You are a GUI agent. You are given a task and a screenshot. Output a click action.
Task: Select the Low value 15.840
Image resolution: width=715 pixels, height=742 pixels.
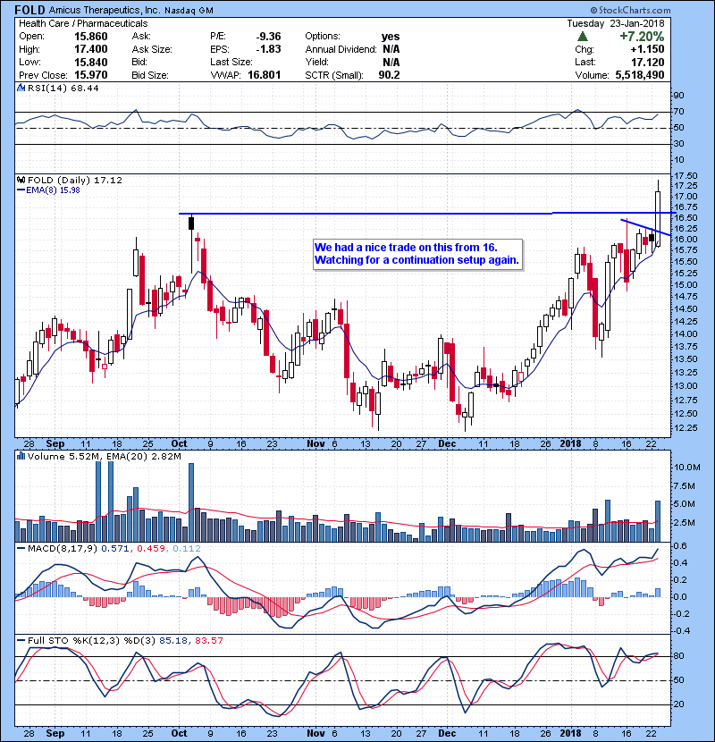pyautogui.click(x=91, y=62)
